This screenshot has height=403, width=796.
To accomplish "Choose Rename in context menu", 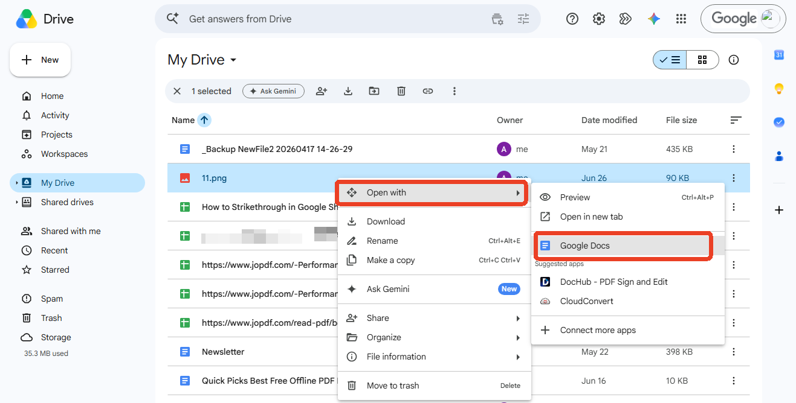I will 435,241.
